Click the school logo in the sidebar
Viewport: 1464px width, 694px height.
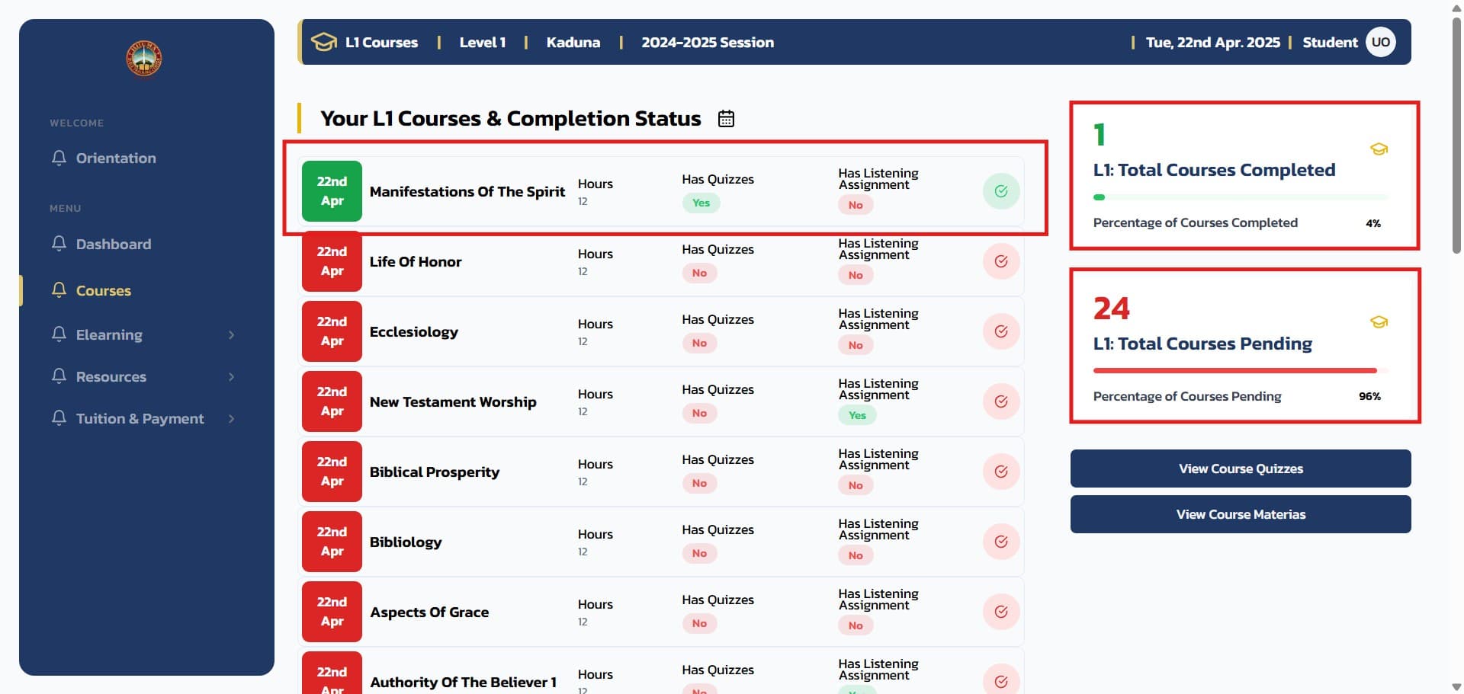tap(143, 59)
